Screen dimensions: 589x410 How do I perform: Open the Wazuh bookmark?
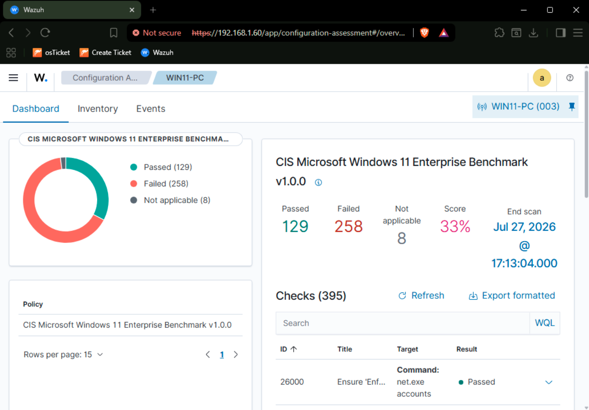pyautogui.click(x=157, y=52)
